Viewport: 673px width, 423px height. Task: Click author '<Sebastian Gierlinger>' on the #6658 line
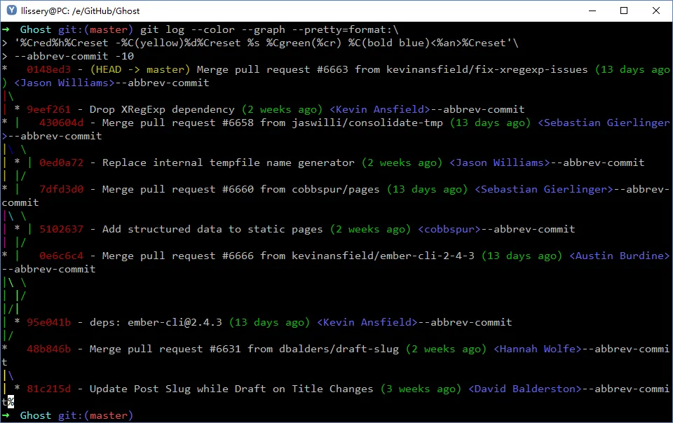[x=604, y=123]
